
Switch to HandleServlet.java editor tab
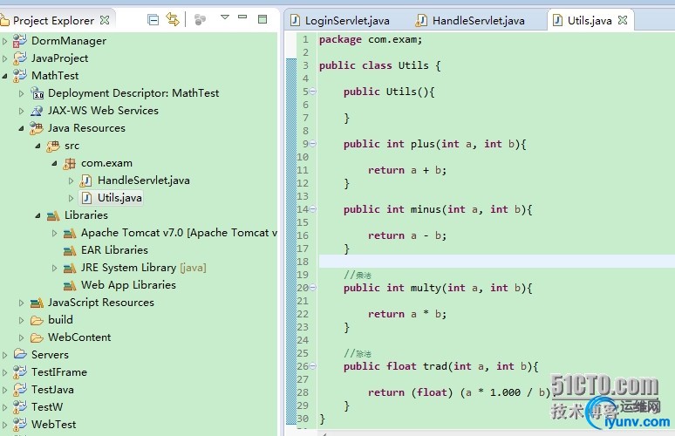click(471, 20)
